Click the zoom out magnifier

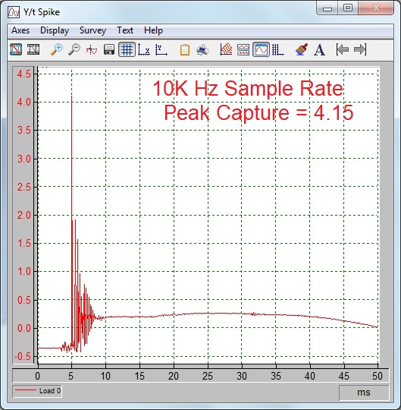tap(74, 49)
